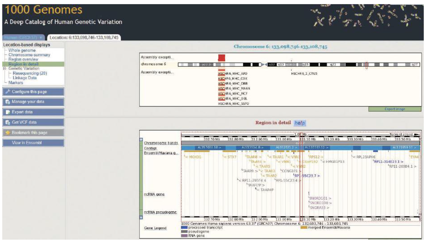This screenshot has width=426, height=245.
Task: Click the Export data document icon
Action: point(7,112)
